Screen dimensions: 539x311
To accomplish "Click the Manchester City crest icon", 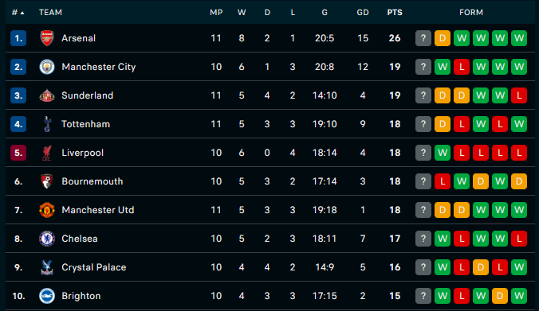I will (47, 67).
